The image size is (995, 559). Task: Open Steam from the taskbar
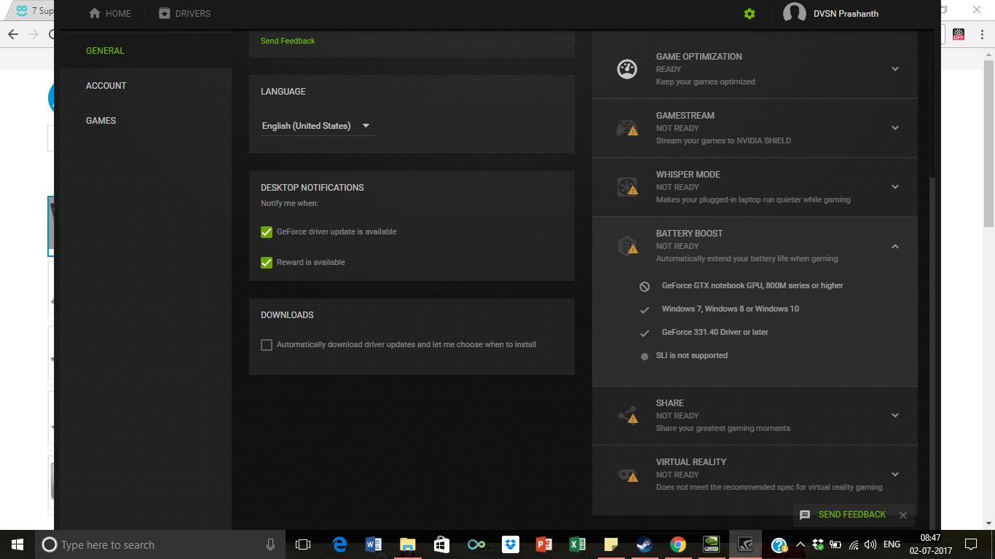pos(644,544)
